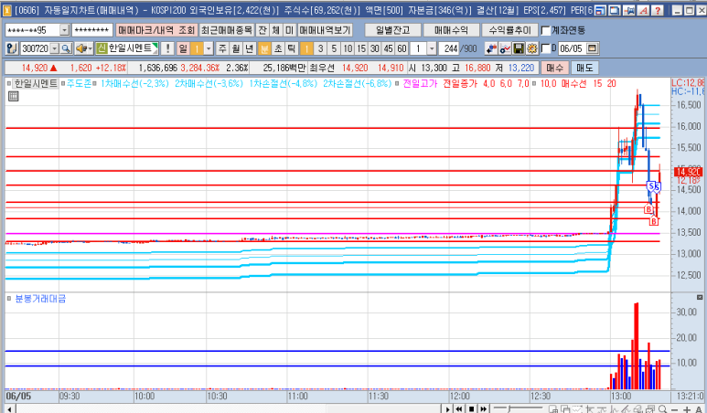Zoom out with the minus icon at bottom right

coord(675,409)
